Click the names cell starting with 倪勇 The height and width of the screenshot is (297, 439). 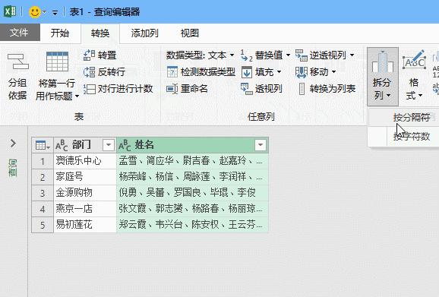point(192,193)
